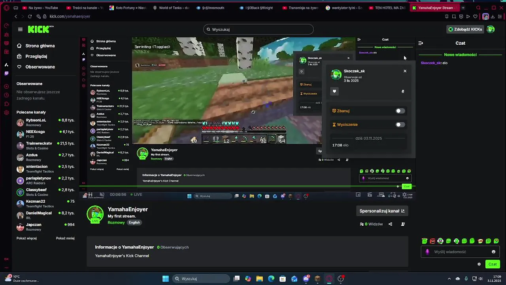Image resolution: width=506 pixels, height=285 pixels.
Task: Click the Skoczek_sk username in chat
Action: coord(431,63)
